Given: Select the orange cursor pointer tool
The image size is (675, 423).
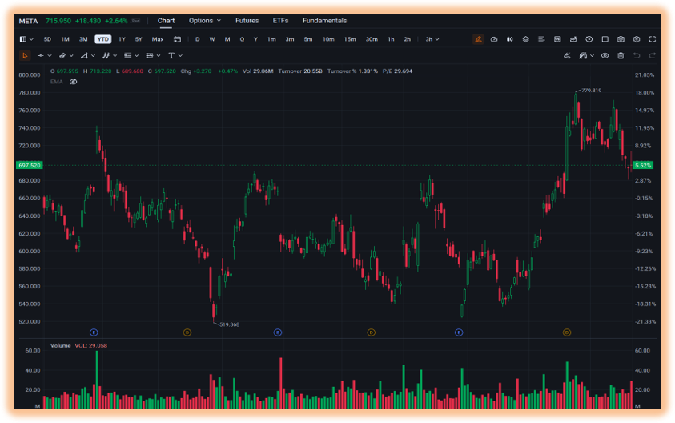Looking at the screenshot, I should [25, 55].
